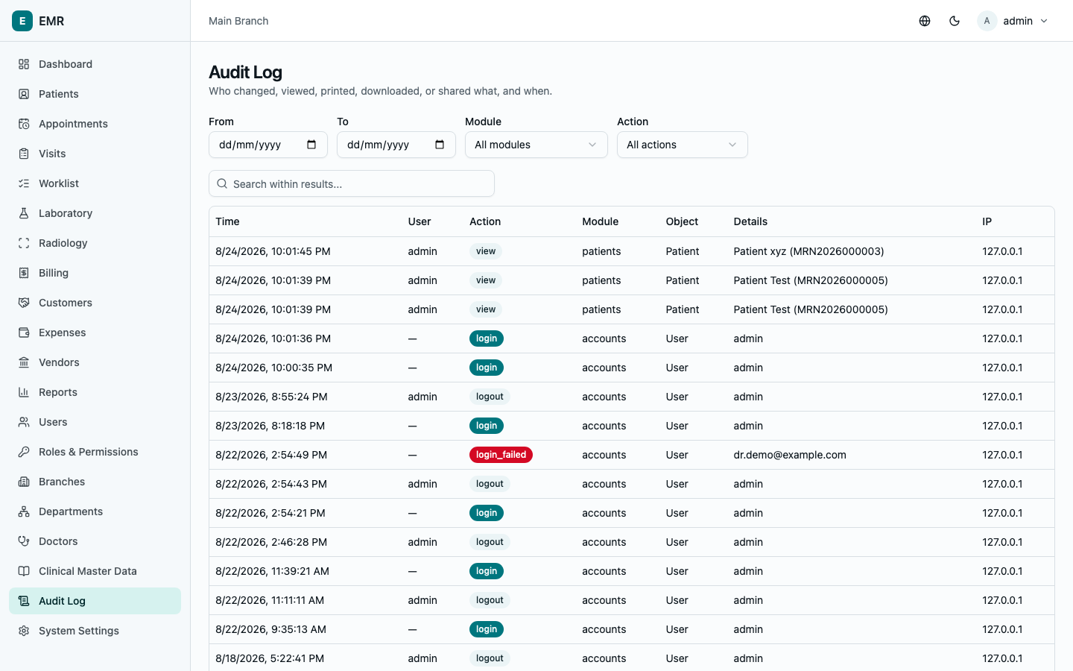Screen dimensions: 1073x671
Task: Click logout badge in 8:55:24 PM row
Action: pos(490,397)
